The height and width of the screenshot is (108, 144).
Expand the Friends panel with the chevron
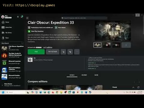133,87
